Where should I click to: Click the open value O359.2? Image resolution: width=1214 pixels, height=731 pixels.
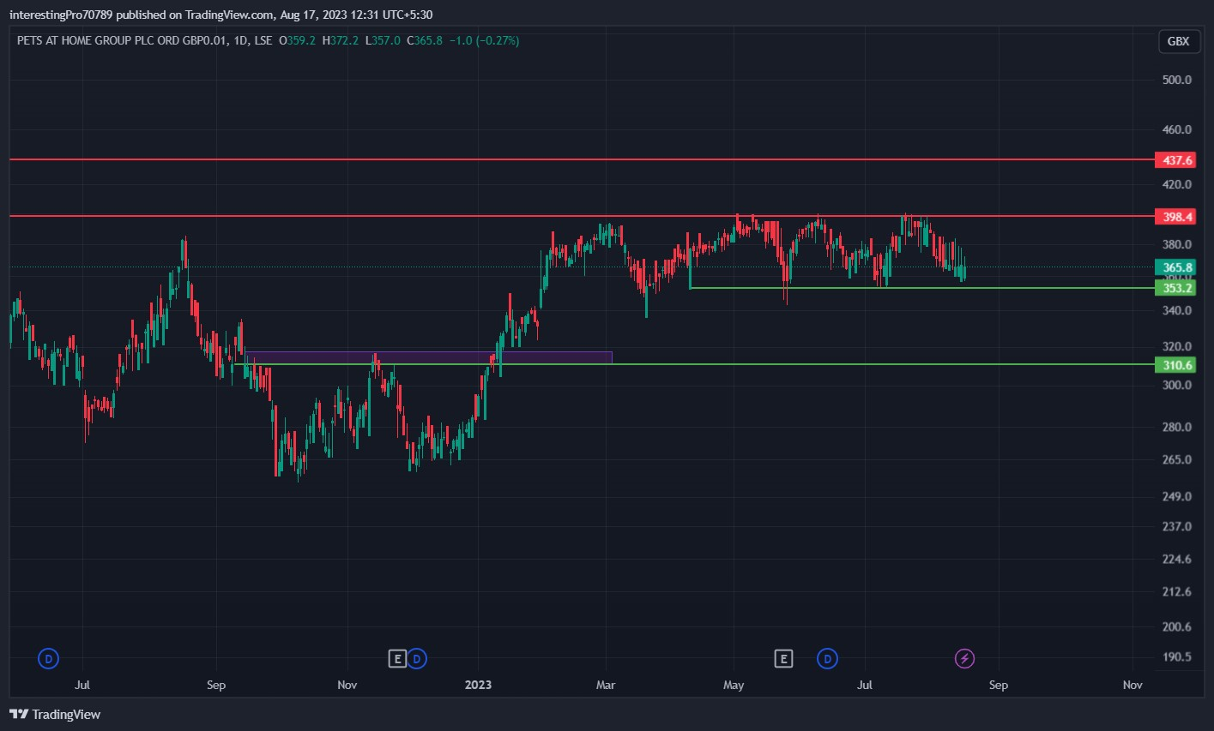[298, 40]
